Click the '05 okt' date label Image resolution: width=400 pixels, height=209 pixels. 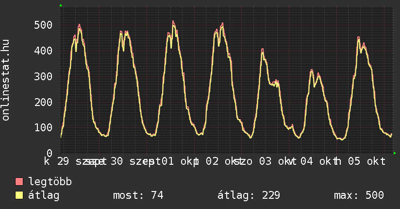click(367, 161)
